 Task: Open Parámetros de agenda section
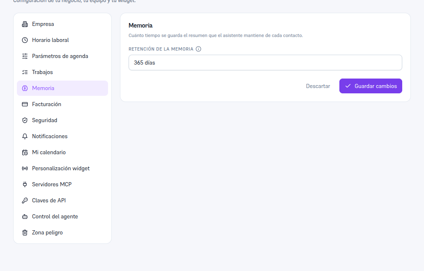point(62,56)
